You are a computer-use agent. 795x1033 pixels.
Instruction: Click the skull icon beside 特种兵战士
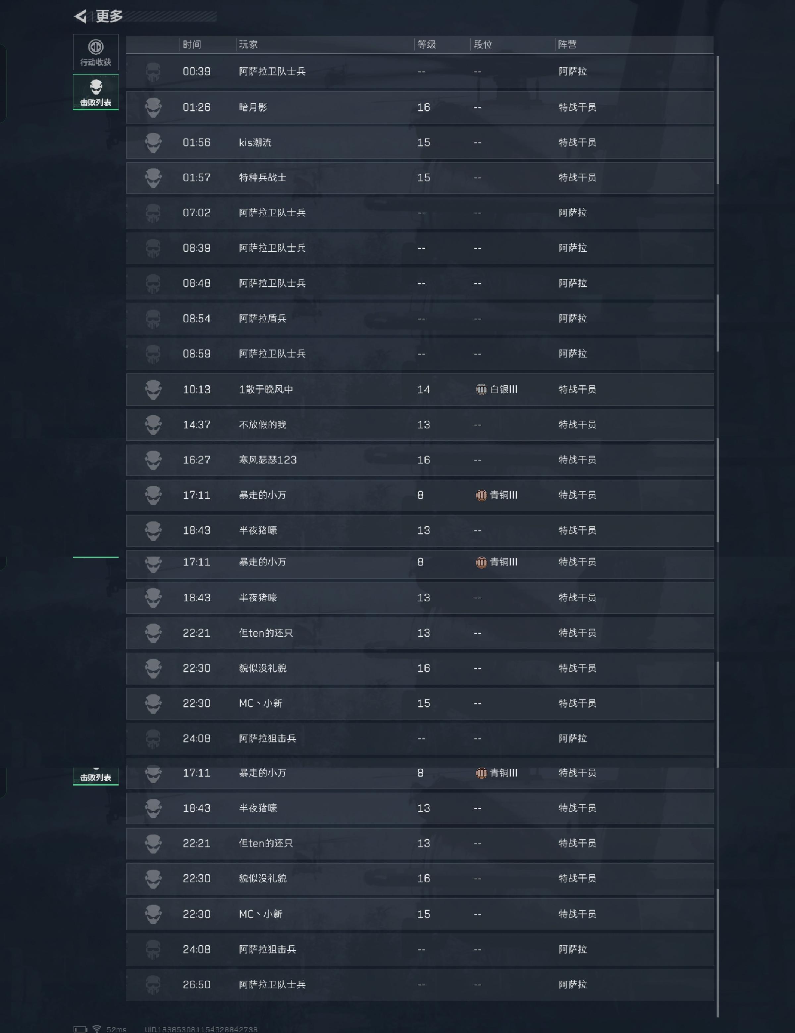(x=153, y=178)
